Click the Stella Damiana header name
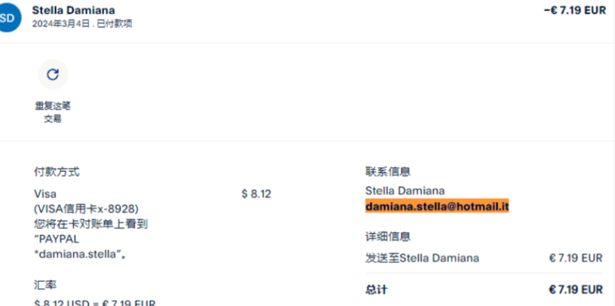This screenshot has height=306, width=615. pos(74,11)
